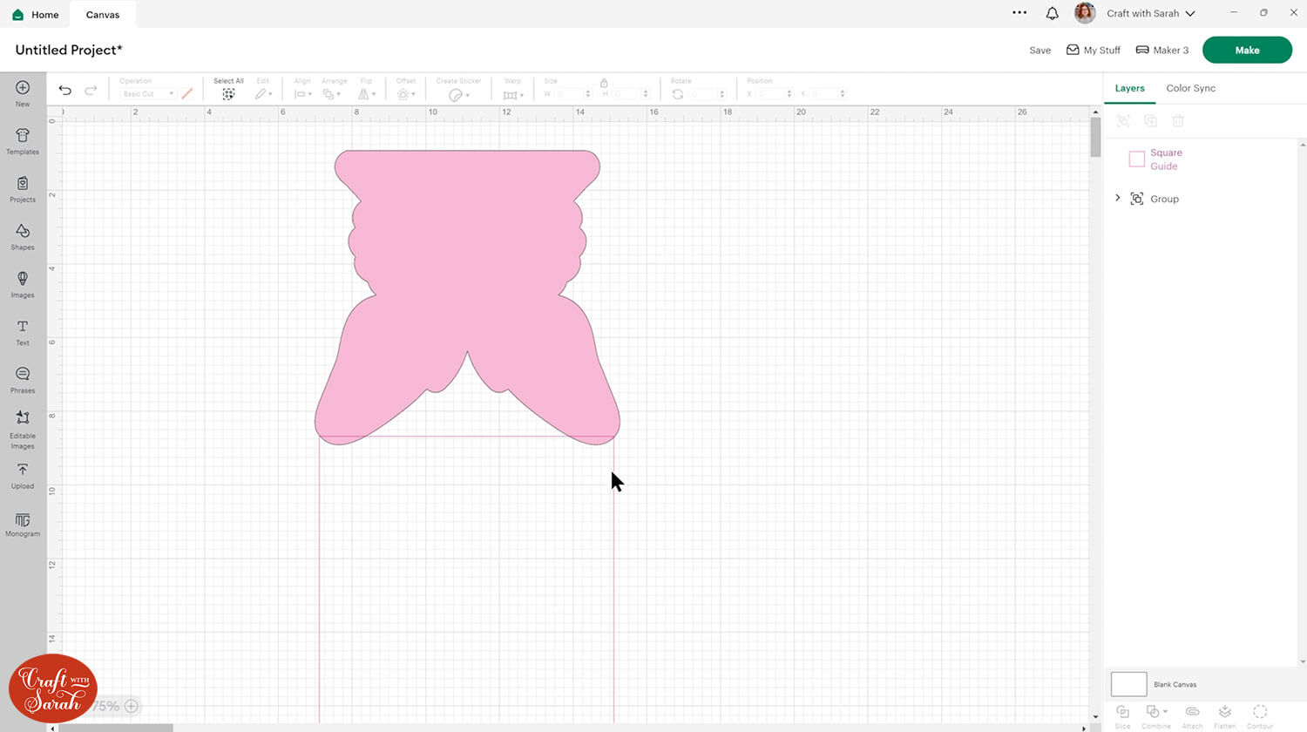This screenshot has width=1307, height=732.
Task: Click the Height size input field
Action: pos(631,94)
